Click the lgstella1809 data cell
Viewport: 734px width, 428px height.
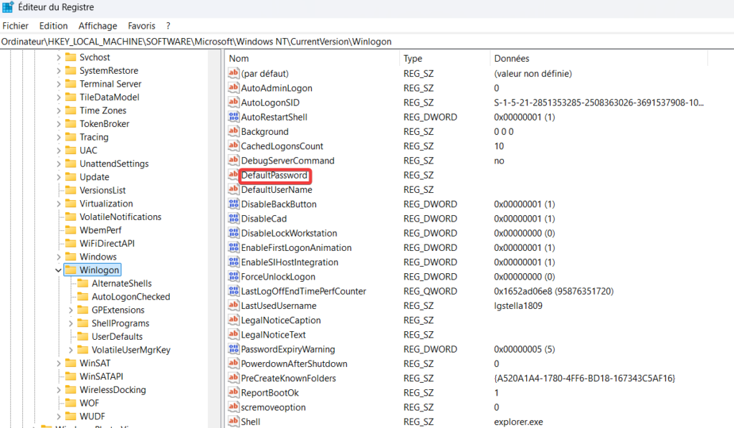pyautogui.click(x=518, y=306)
